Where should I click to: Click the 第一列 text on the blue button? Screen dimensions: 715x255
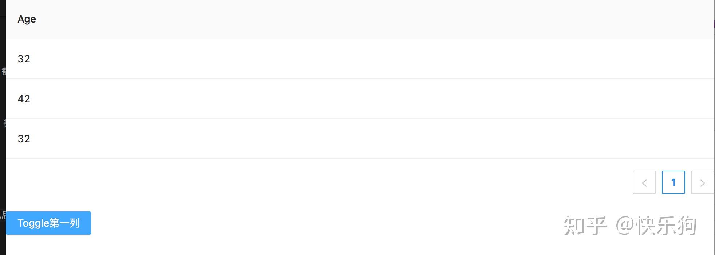pyautogui.click(x=64, y=223)
